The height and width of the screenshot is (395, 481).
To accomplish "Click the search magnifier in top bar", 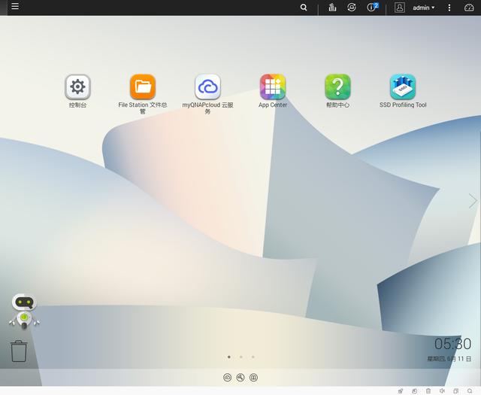I will 304,8.
